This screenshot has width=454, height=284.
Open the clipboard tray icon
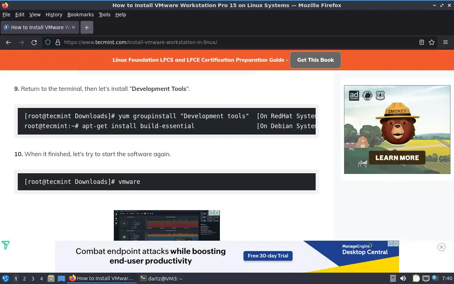pyautogui.click(x=416, y=279)
